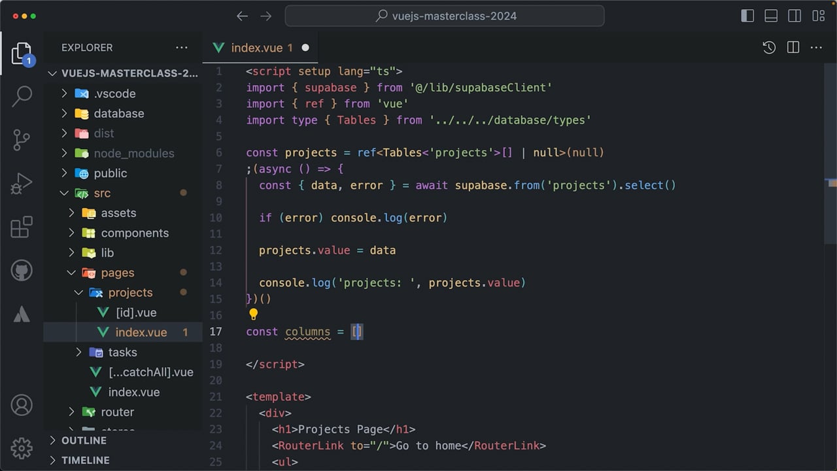Viewport: 837px width, 471px height.
Task: Expand the assets folder
Action: [x=123, y=213]
